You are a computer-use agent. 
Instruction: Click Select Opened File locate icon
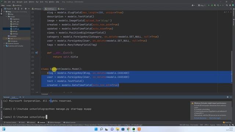coord(15,9)
